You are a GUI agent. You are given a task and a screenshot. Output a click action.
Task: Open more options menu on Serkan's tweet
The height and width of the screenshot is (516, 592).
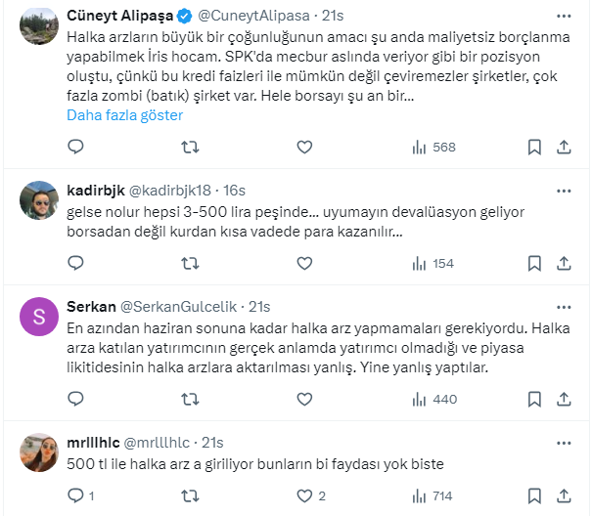pyautogui.click(x=564, y=304)
